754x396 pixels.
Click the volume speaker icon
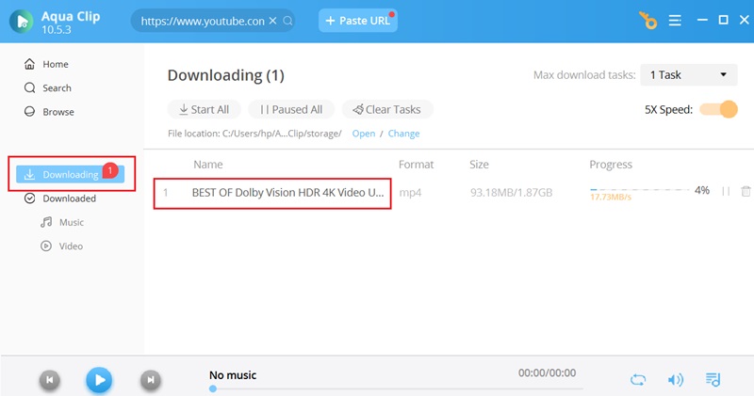676,380
